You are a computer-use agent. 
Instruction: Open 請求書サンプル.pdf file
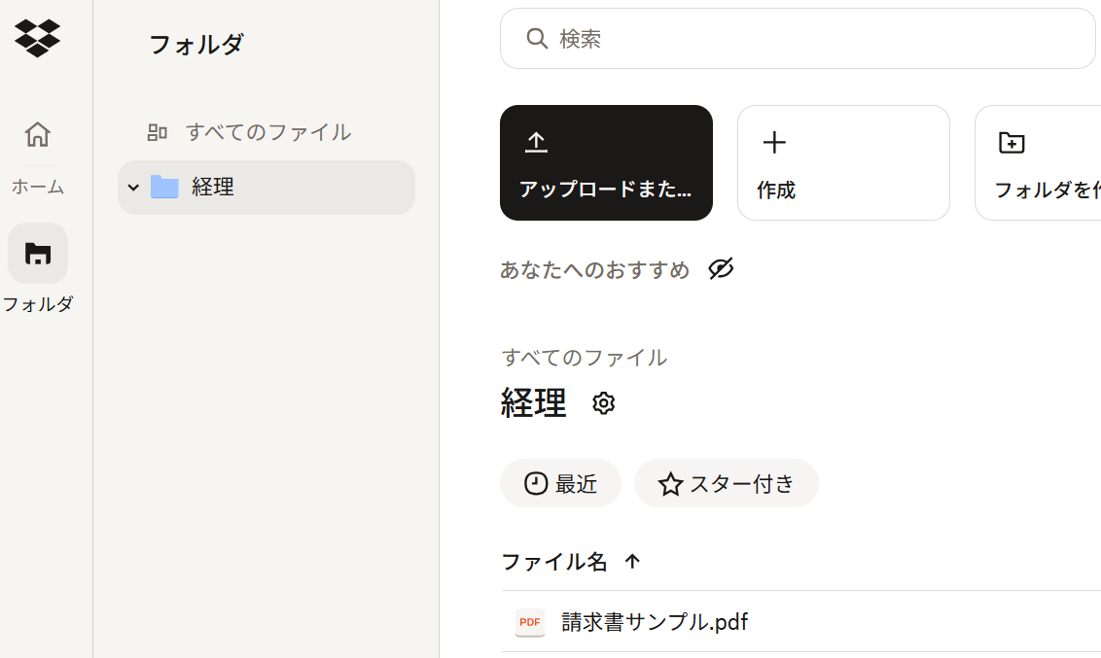pos(655,622)
